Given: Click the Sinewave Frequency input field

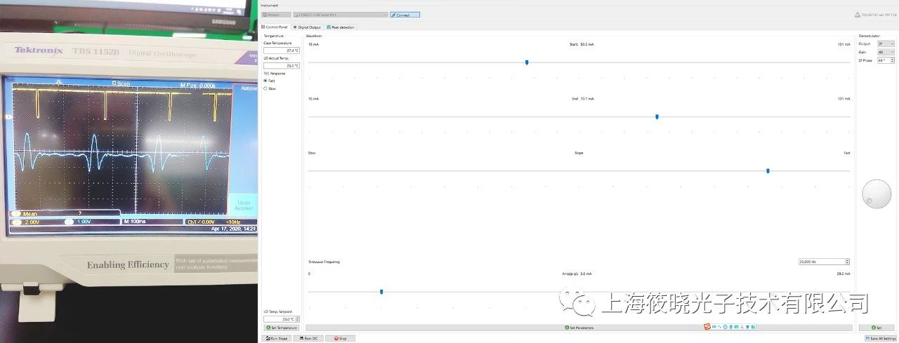Looking at the screenshot, I should click(822, 262).
